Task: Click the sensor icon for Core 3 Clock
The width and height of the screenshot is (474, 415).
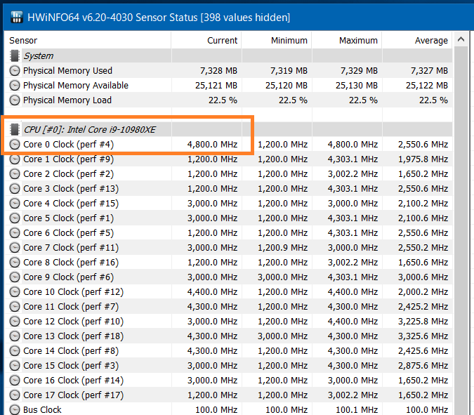Action: point(15,189)
